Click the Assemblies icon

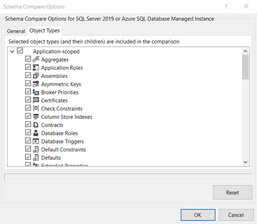[x=36, y=76]
